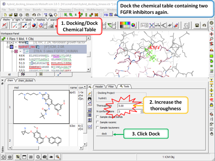Open the Docking menu
215x161 pixels.
[x=79, y=10]
